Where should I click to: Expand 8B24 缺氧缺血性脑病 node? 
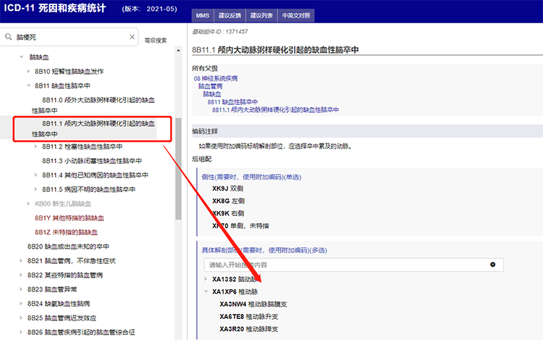(x=21, y=304)
